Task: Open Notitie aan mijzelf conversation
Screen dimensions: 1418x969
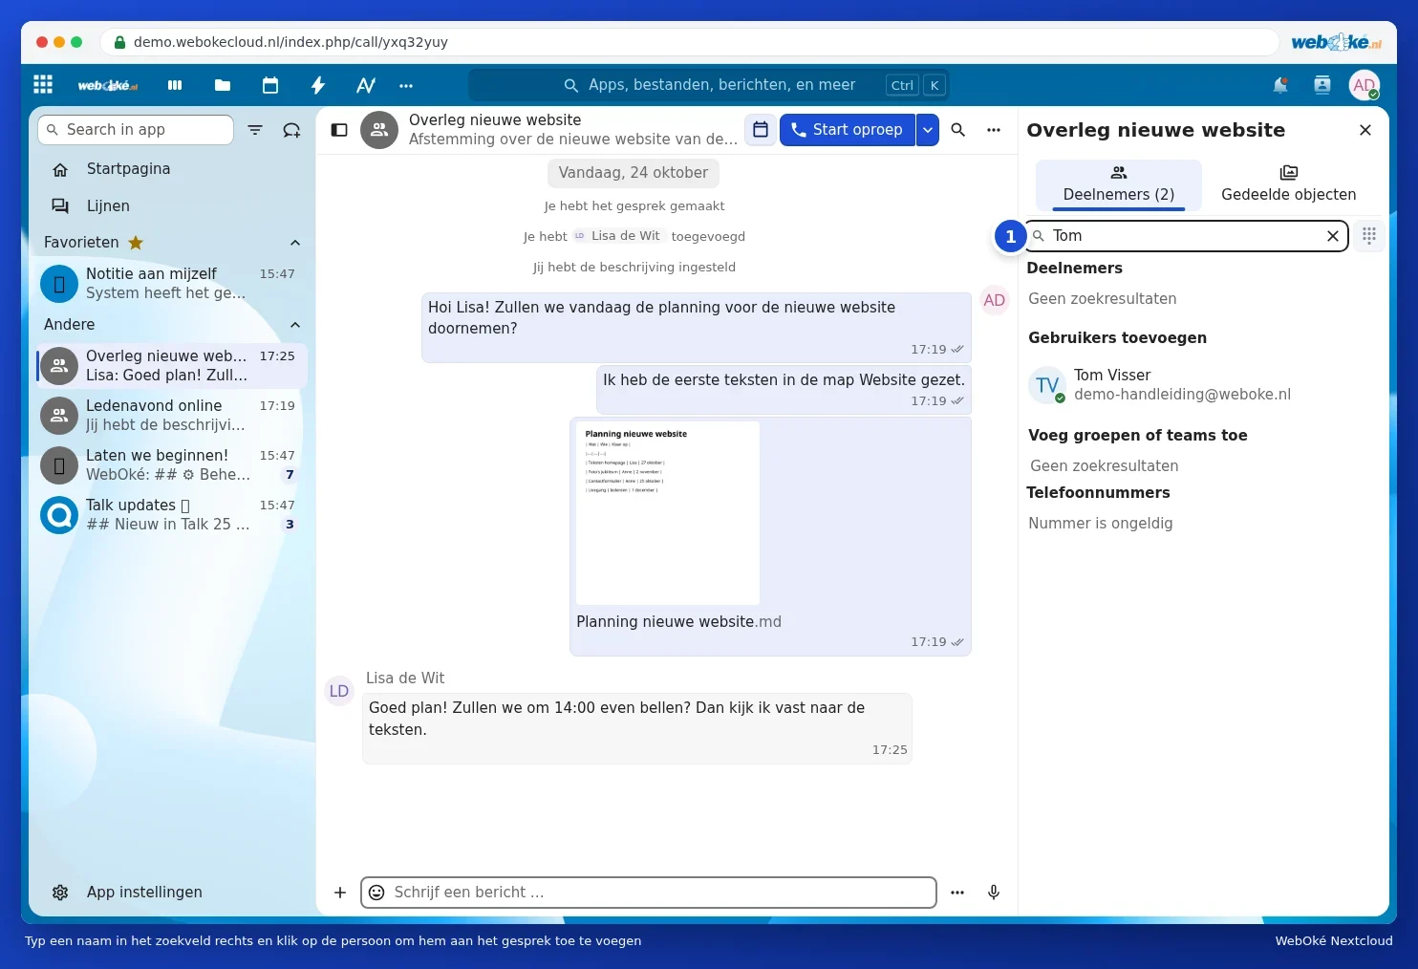Action: [172, 284]
